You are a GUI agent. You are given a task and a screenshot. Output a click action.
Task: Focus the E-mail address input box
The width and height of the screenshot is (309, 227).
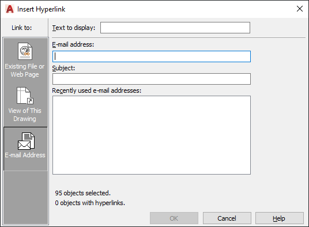click(x=152, y=56)
